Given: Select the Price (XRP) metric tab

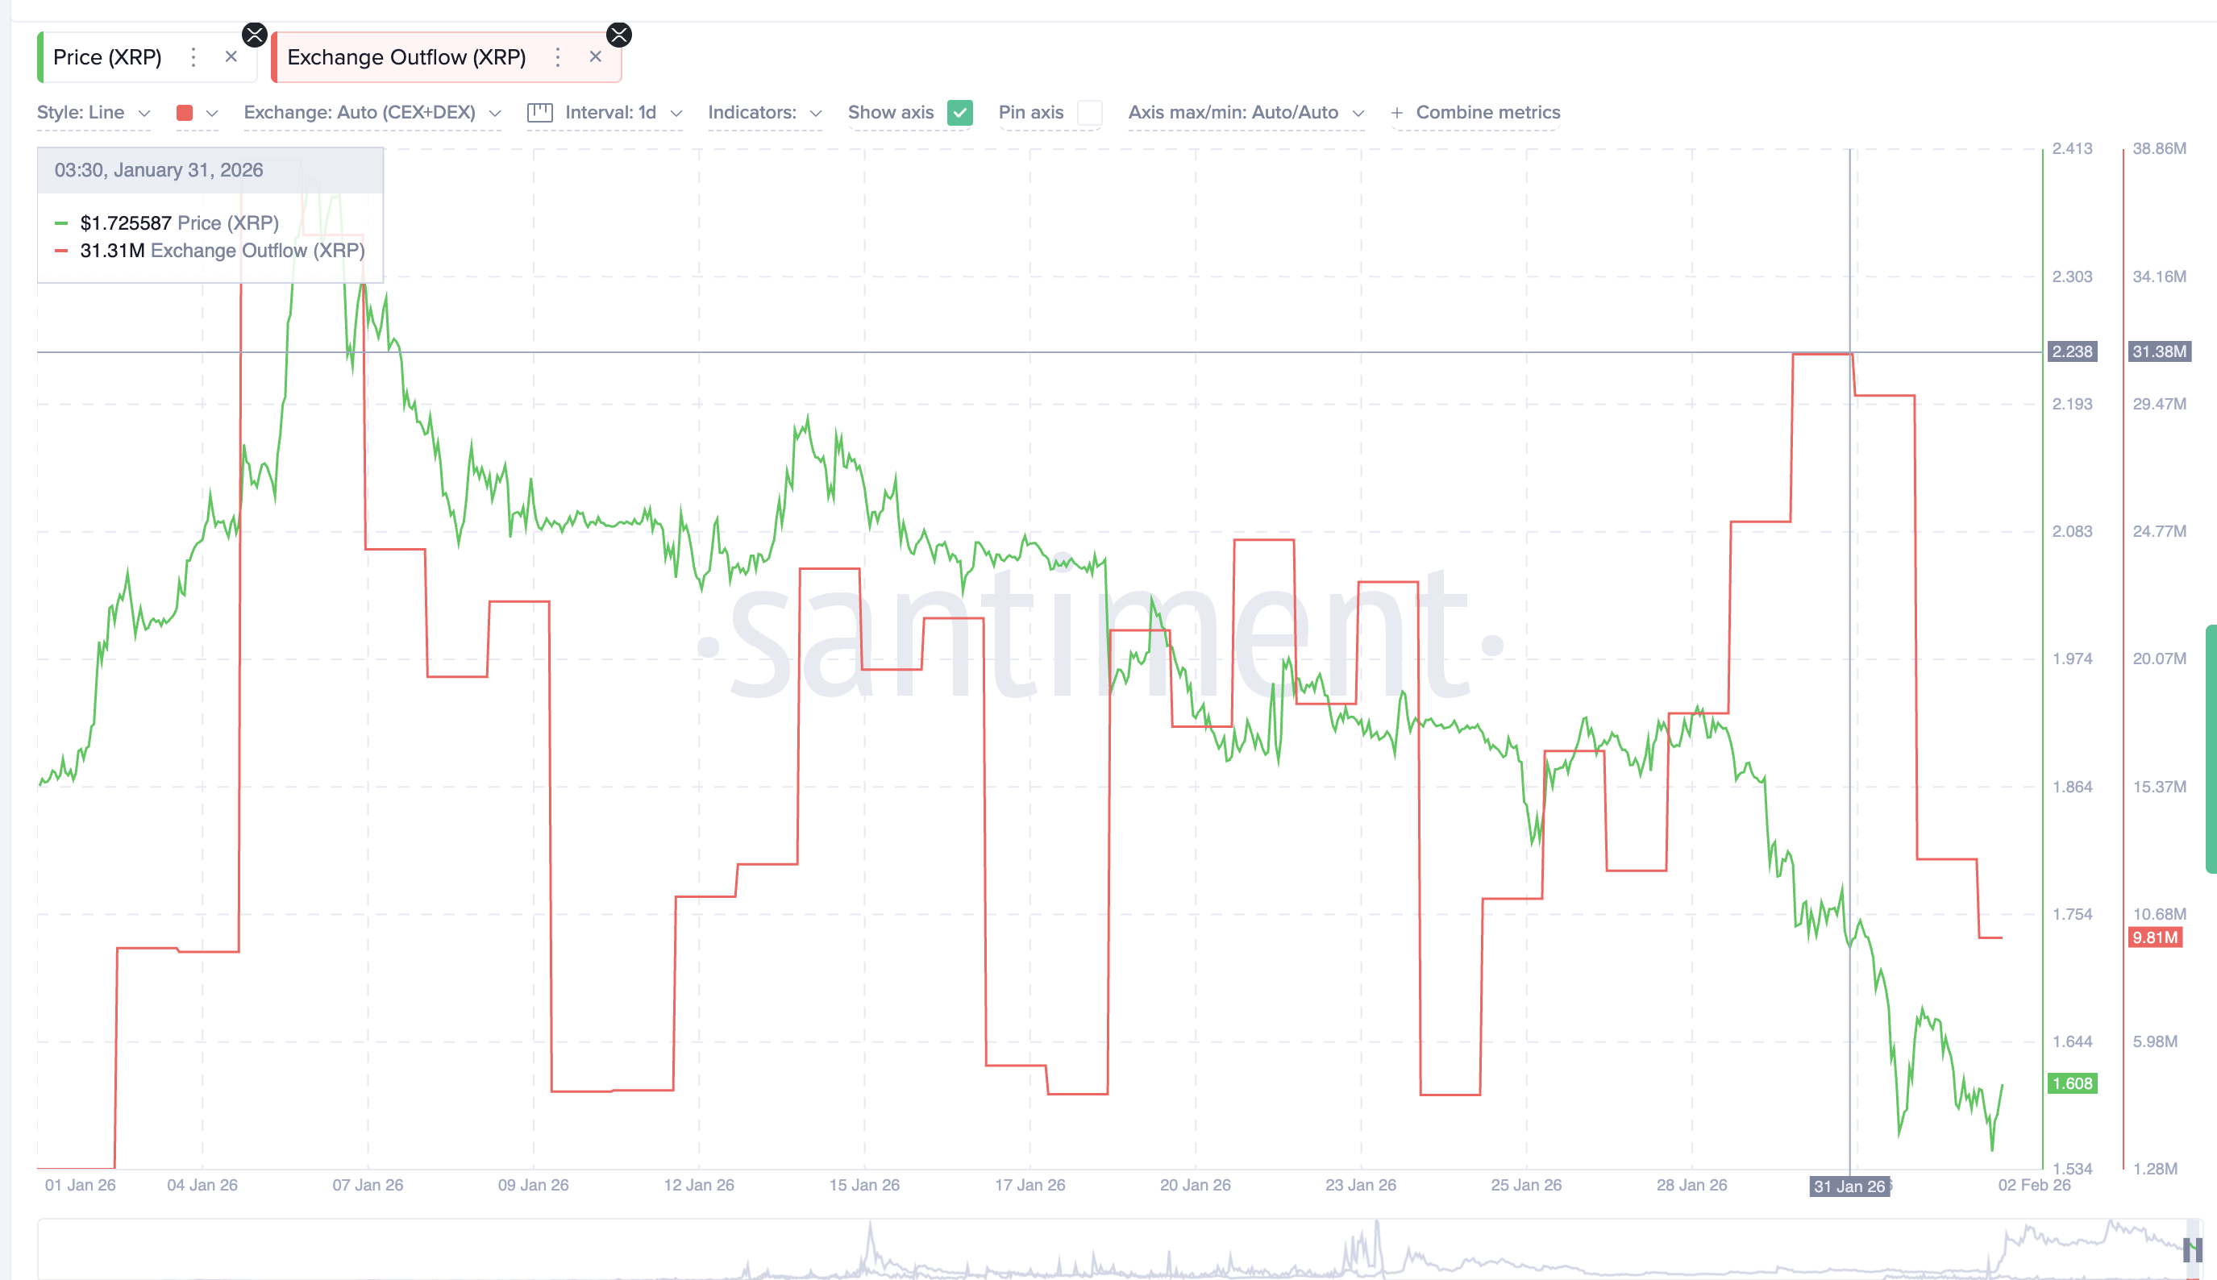Looking at the screenshot, I should (x=107, y=56).
